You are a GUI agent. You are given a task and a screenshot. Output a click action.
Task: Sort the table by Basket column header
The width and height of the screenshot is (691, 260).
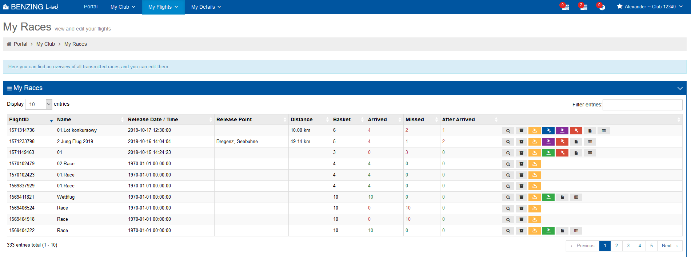coord(348,119)
